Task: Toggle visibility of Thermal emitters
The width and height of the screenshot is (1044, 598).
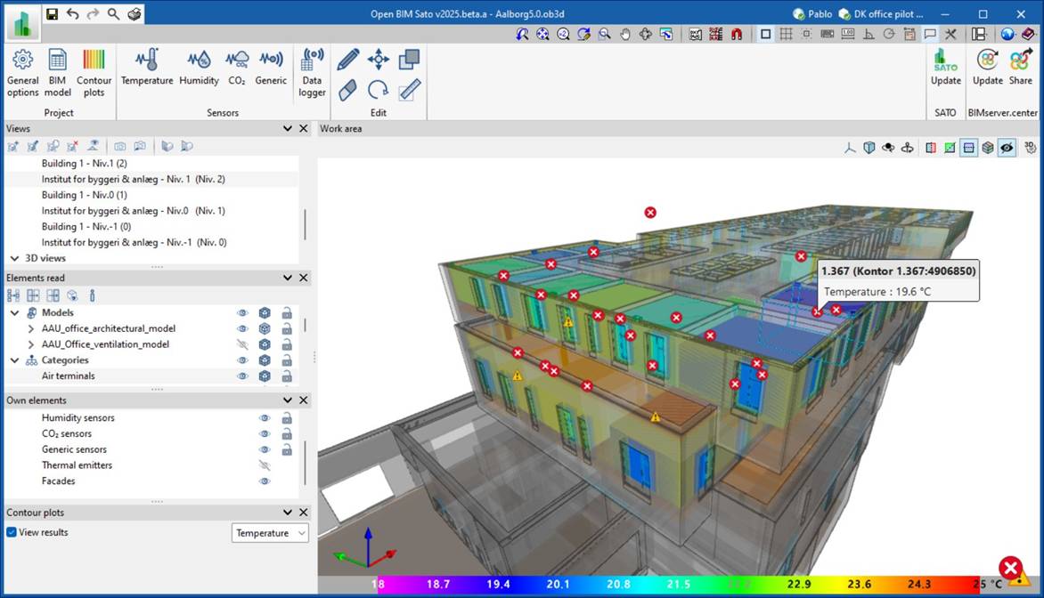Action: click(x=264, y=465)
